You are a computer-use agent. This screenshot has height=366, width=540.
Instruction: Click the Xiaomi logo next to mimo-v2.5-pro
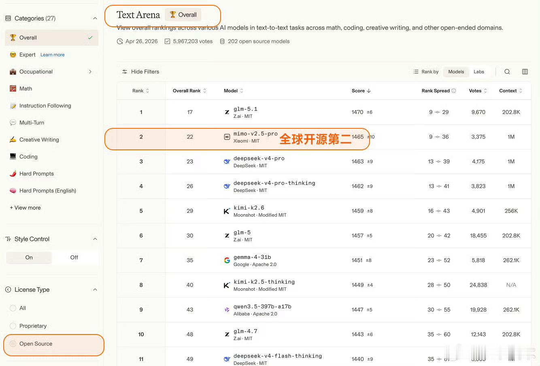pos(227,137)
